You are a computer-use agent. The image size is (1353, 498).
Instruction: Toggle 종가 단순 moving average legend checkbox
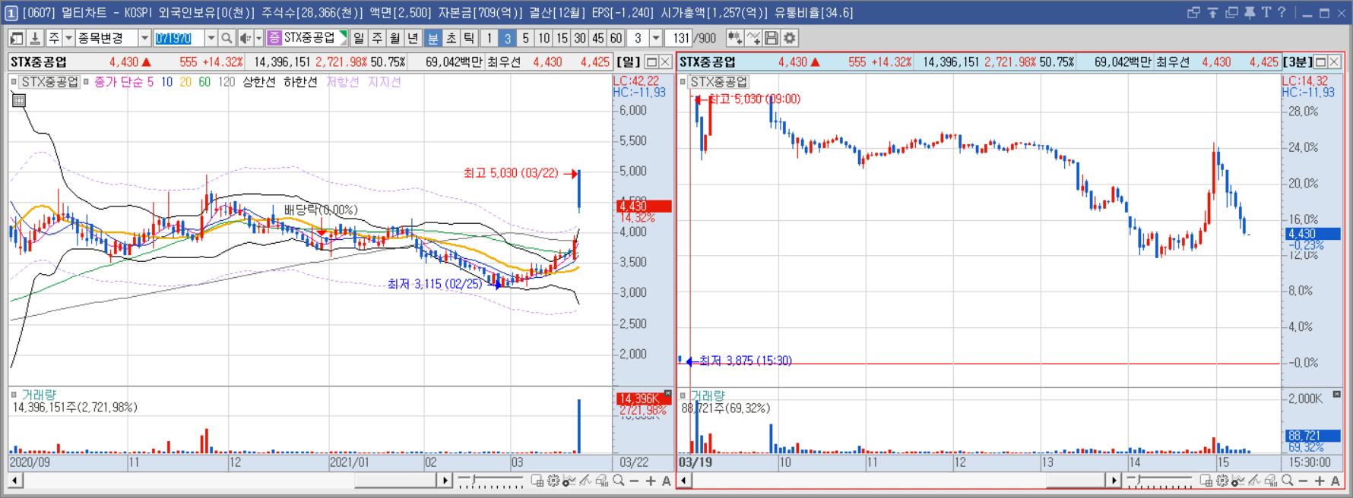87,81
